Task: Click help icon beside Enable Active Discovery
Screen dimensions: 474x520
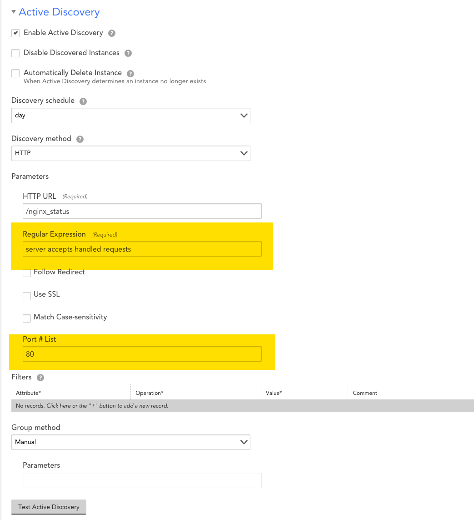Action: (112, 33)
